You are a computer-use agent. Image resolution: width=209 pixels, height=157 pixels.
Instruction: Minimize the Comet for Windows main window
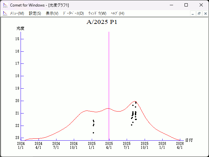coord(171,5)
